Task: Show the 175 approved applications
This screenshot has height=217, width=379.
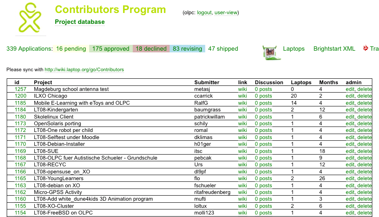Action: pyautogui.click(x=111, y=49)
